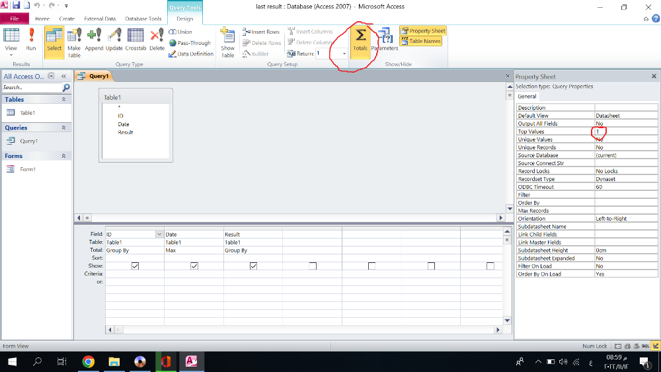This screenshot has height=372, width=661.
Task: Toggle Show checkbox in sixth grid column
Action: 431,266
